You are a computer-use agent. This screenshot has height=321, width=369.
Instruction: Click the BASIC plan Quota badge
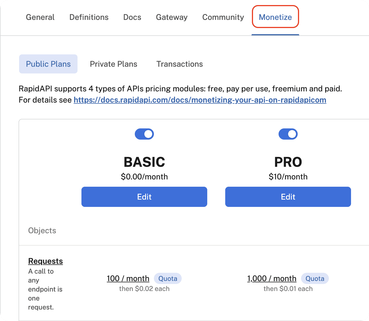pos(168,278)
